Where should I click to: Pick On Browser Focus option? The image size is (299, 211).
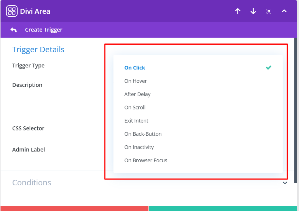[x=198, y=161]
